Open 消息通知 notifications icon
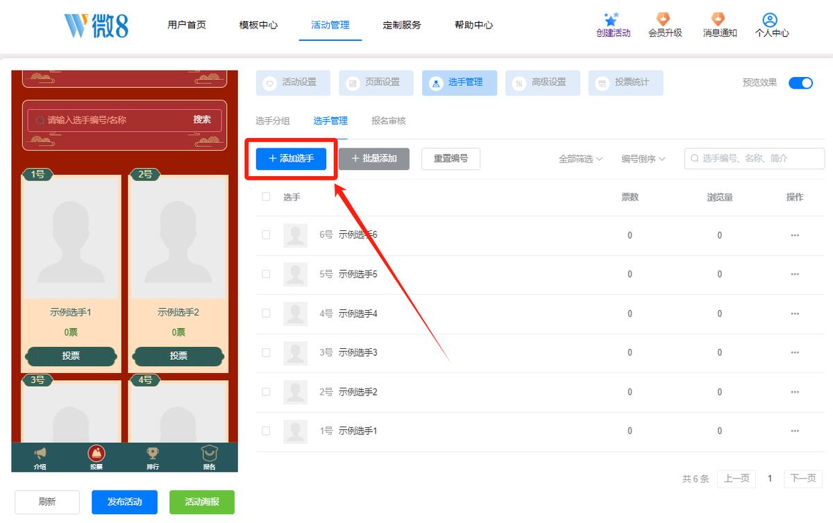 [x=718, y=19]
